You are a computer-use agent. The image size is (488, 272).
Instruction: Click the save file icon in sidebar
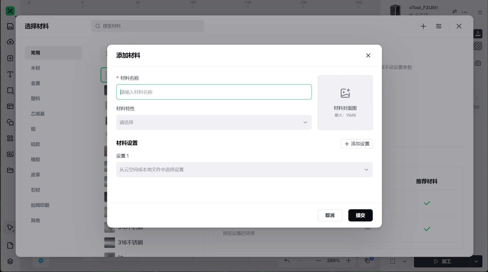pyautogui.click(x=10, y=26)
